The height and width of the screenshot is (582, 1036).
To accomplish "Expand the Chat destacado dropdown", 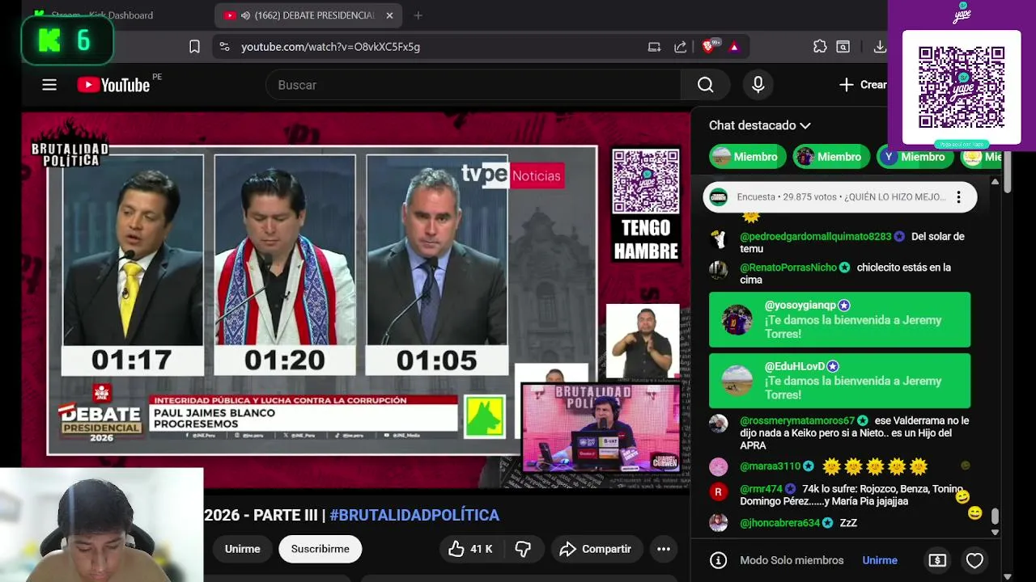I will [759, 125].
